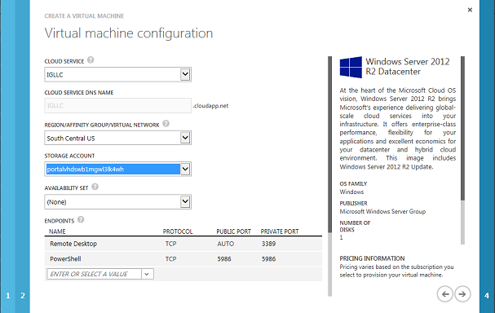This screenshot has width=495, height=313.
Task: Jump to wizard step 1
Action: 8,296
